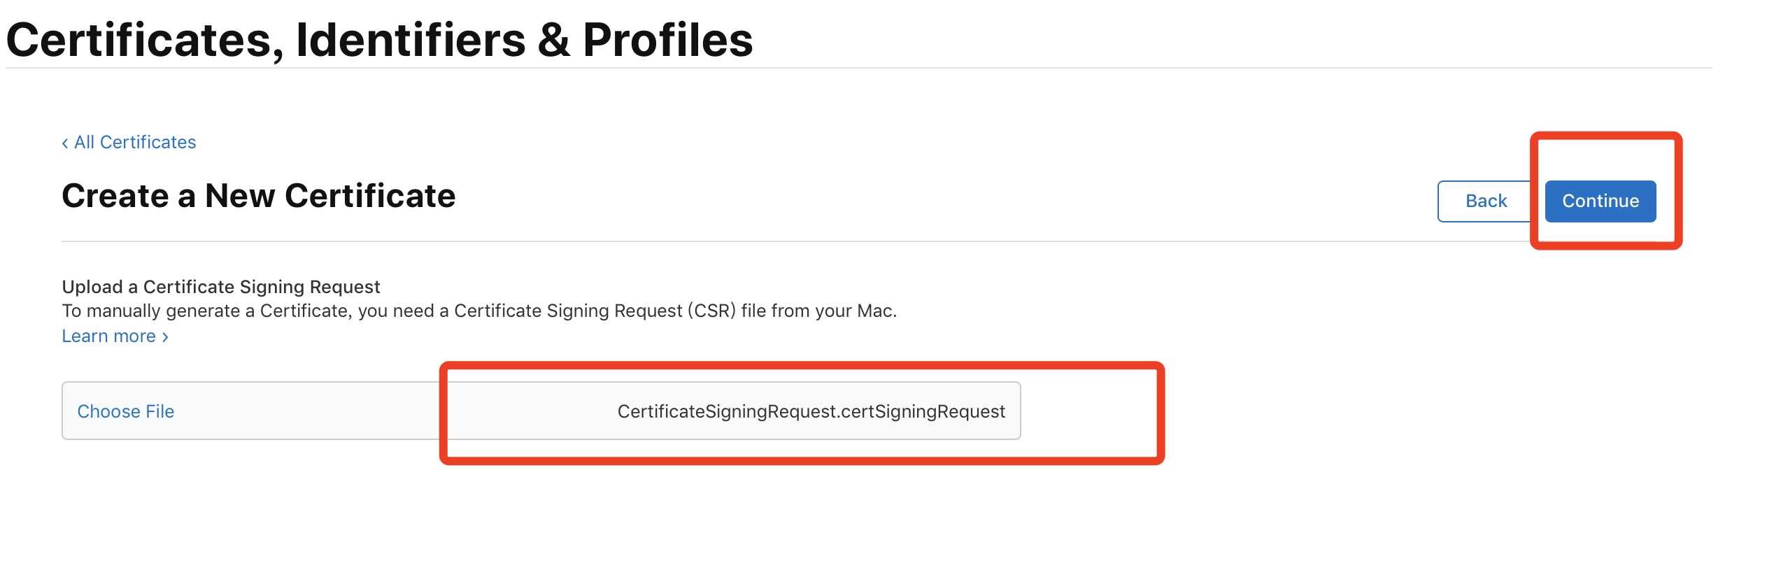Image resolution: width=1774 pixels, height=582 pixels.
Task: Click the word Profiles in the page title
Action: click(x=667, y=39)
